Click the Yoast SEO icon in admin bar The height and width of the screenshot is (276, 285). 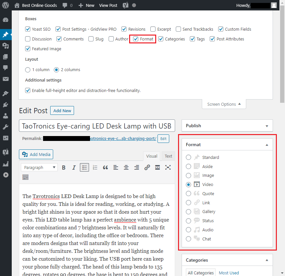pos(126,5)
